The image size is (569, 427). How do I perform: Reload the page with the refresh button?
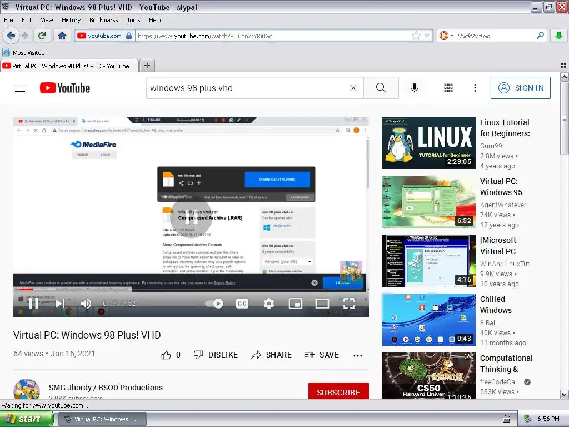42,36
